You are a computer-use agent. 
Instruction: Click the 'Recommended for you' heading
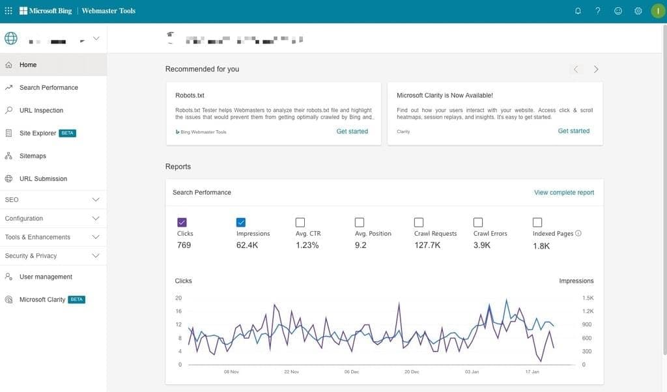click(x=202, y=69)
